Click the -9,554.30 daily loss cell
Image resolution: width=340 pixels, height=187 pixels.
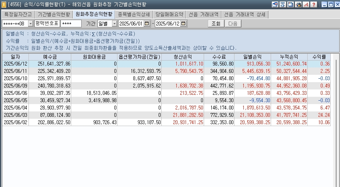tap(252, 100)
